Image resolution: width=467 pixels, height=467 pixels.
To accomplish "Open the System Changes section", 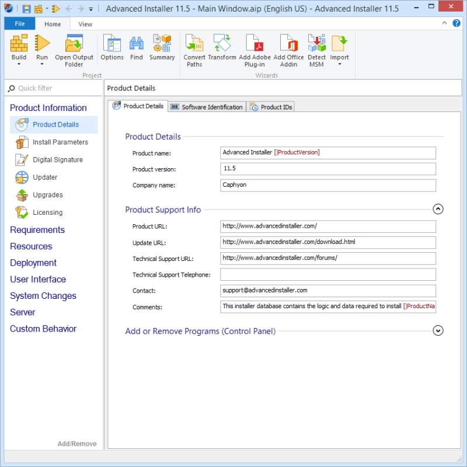I will click(43, 296).
